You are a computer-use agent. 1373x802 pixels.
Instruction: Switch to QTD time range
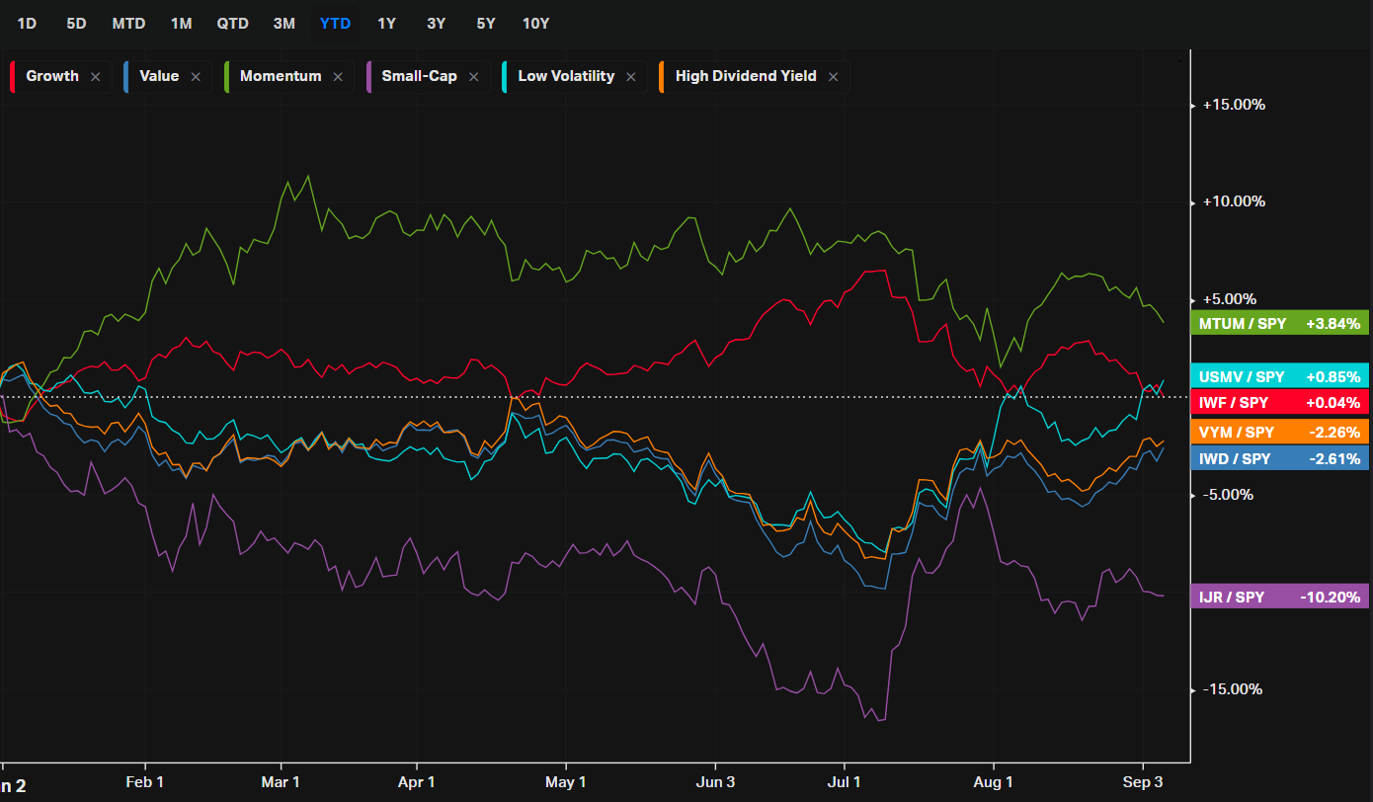[233, 23]
